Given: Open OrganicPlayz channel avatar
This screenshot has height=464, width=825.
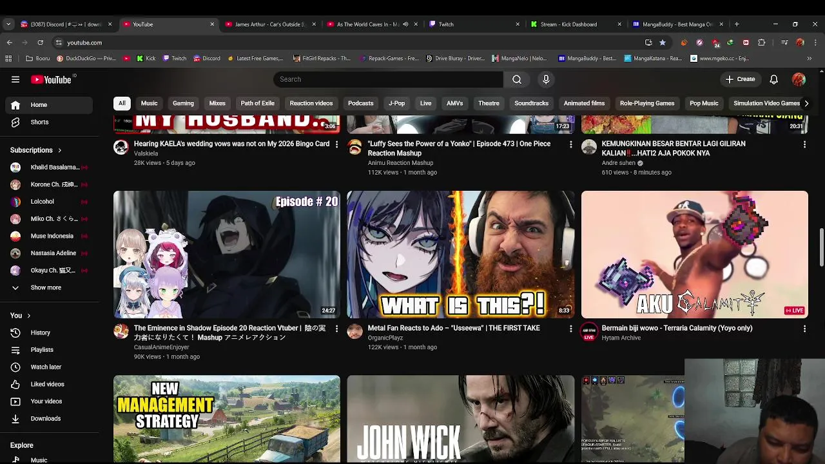Looking at the screenshot, I should (x=355, y=331).
